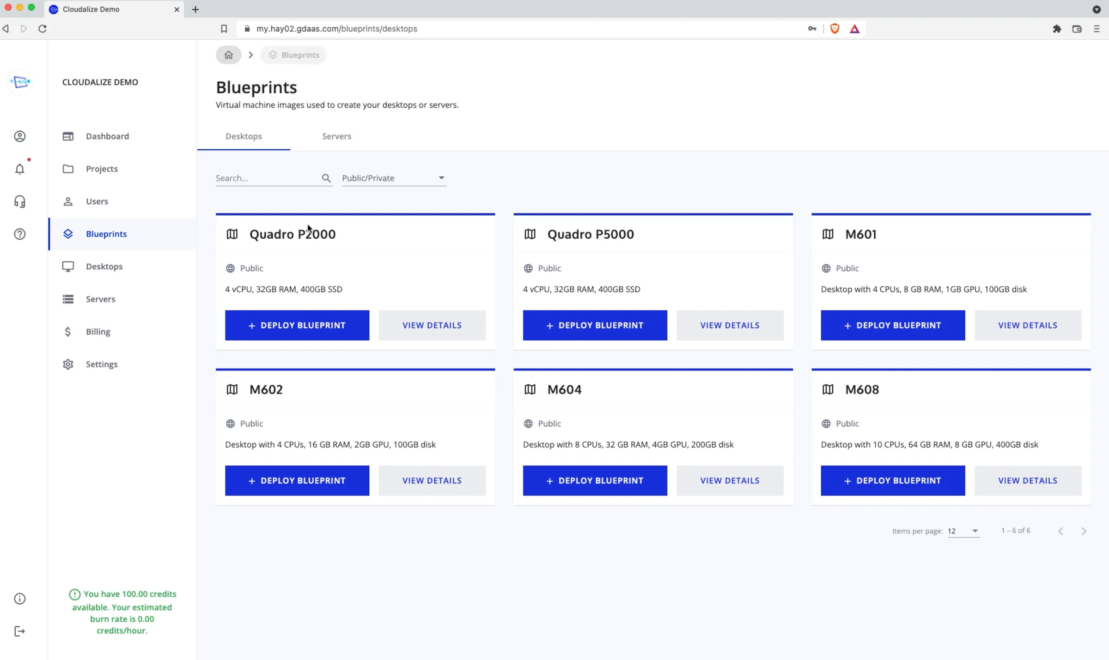1109x660 pixels.
Task: Open Billing in the sidebar
Action: pyautogui.click(x=98, y=332)
